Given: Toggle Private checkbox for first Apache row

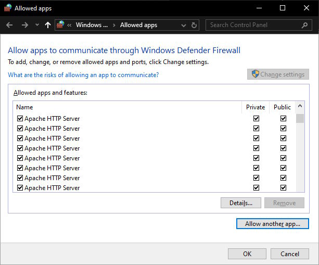Looking at the screenshot, I should tap(256, 119).
